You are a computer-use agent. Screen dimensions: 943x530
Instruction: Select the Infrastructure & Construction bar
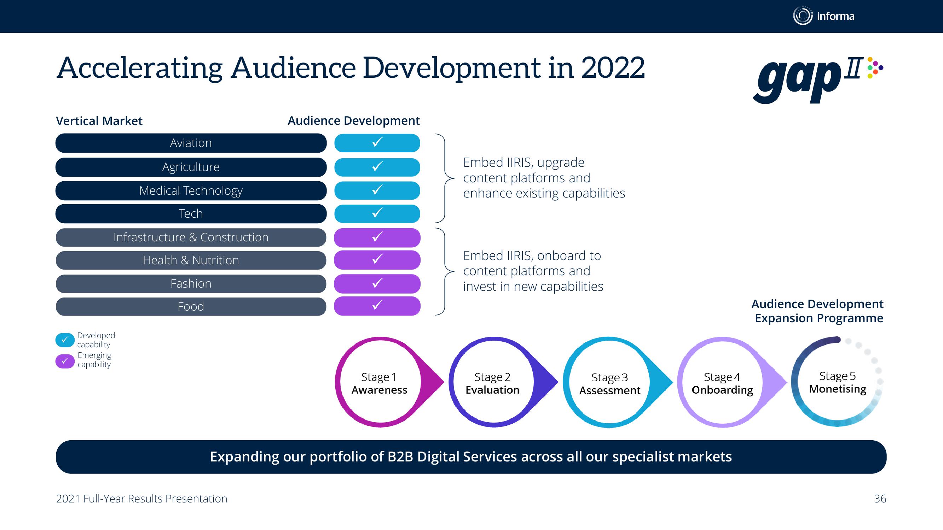pyautogui.click(x=191, y=237)
